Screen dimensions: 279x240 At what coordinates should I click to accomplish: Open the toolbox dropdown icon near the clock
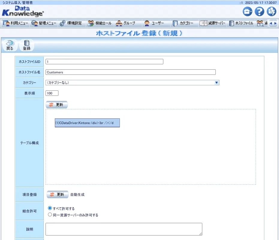(247, 11)
